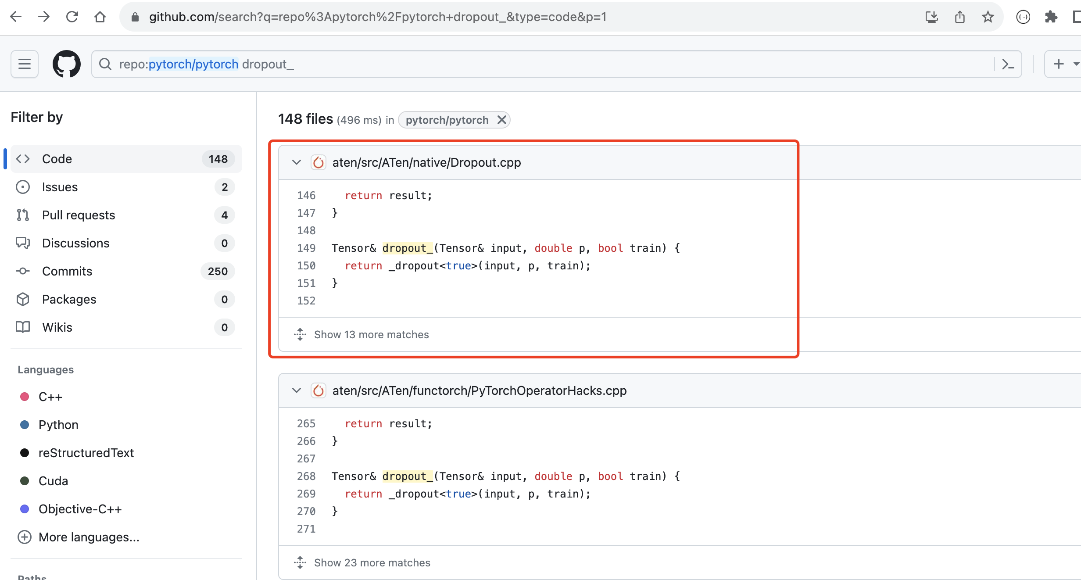
Task: Filter by C++ language
Action: (x=50, y=397)
